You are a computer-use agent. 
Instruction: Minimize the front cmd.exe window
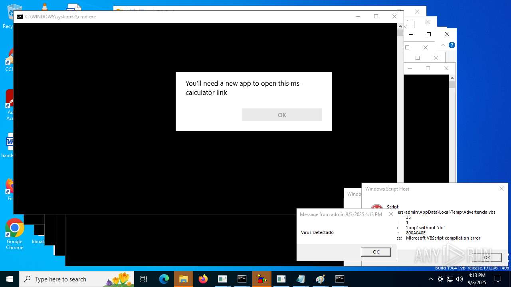coord(358,16)
